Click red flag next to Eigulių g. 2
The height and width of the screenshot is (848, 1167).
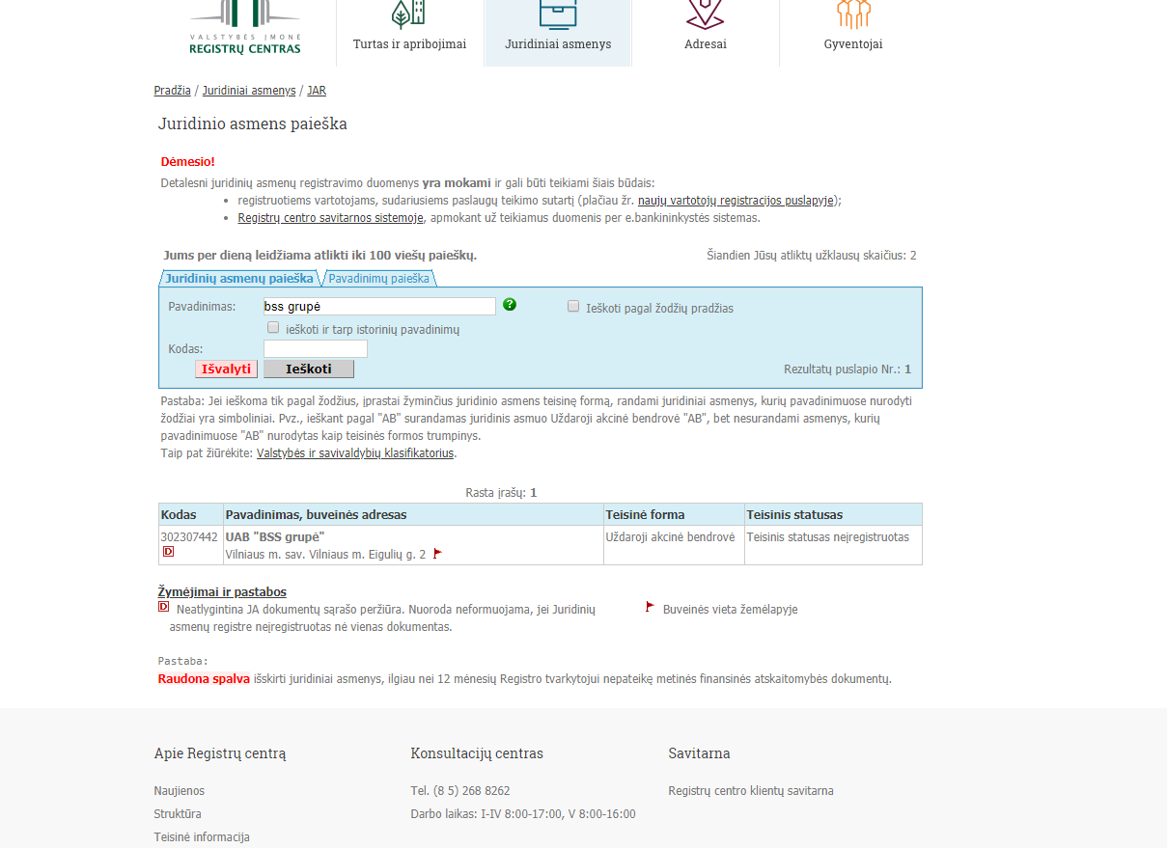point(437,554)
